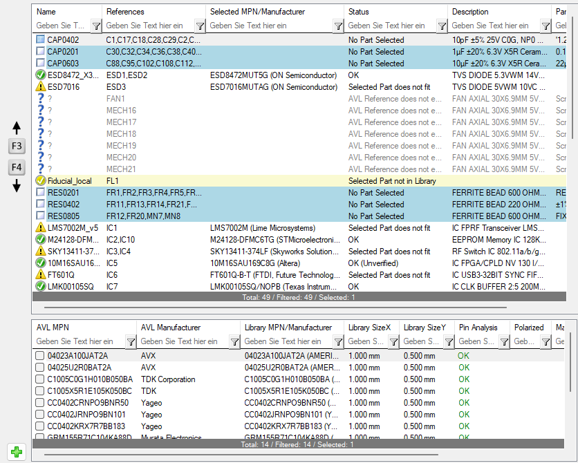
Task: Click the warning icon for SKY13411-37 row
Action: [x=40, y=252]
